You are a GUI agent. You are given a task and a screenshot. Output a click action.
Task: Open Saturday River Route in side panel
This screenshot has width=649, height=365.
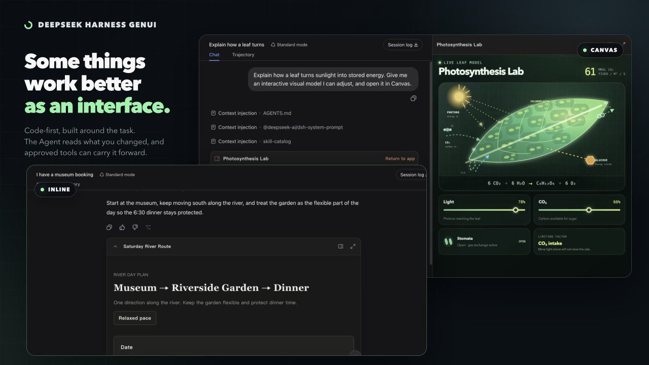coord(341,246)
